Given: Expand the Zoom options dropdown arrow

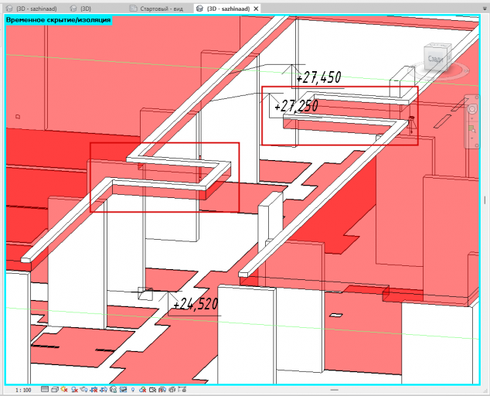Looking at the screenshot, I should [472, 138].
